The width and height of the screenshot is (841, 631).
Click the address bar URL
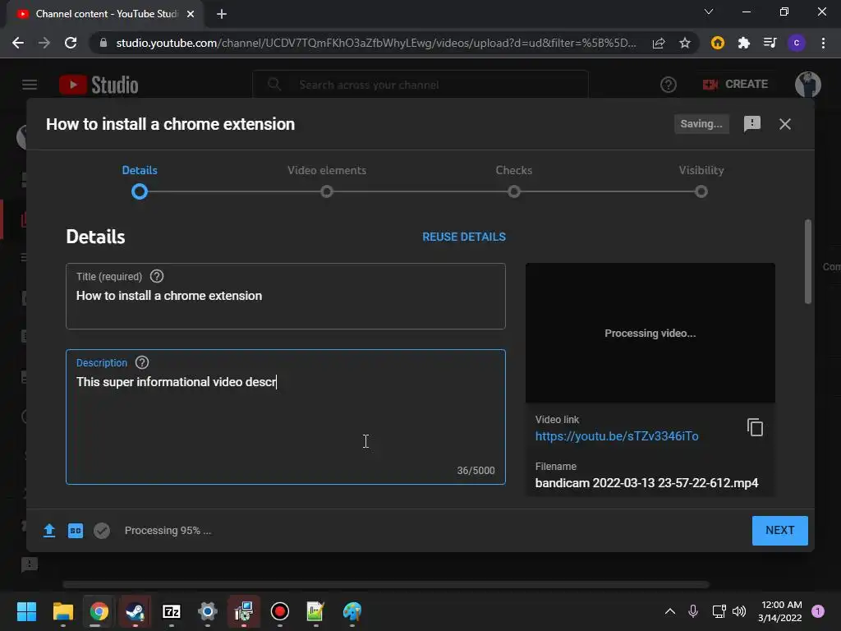point(376,43)
